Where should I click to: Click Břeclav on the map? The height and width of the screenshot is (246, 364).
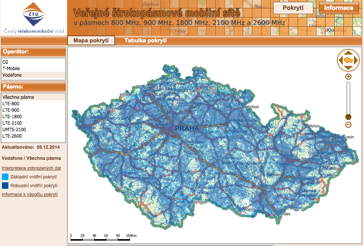click(x=284, y=214)
